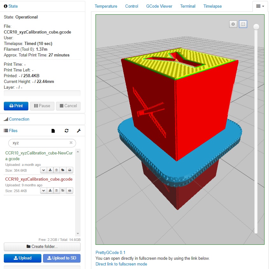Load CCR10_xyzCalibration_cube.gcode with folder icon
The height and width of the screenshot is (269, 269).
pos(63,191)
